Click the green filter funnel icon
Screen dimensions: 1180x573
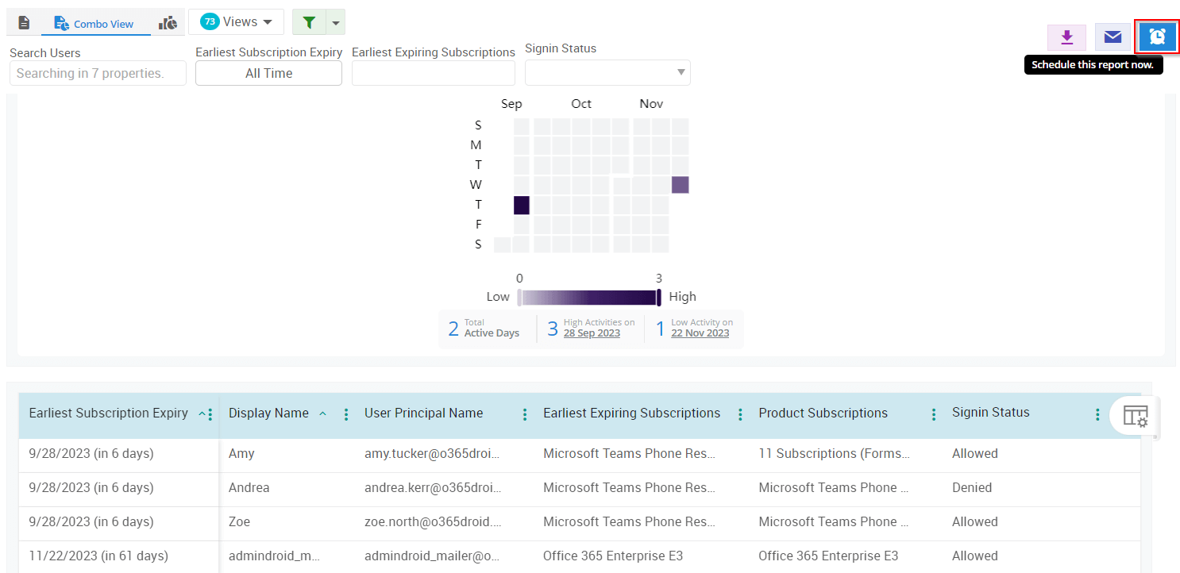[x=310, y=23]
